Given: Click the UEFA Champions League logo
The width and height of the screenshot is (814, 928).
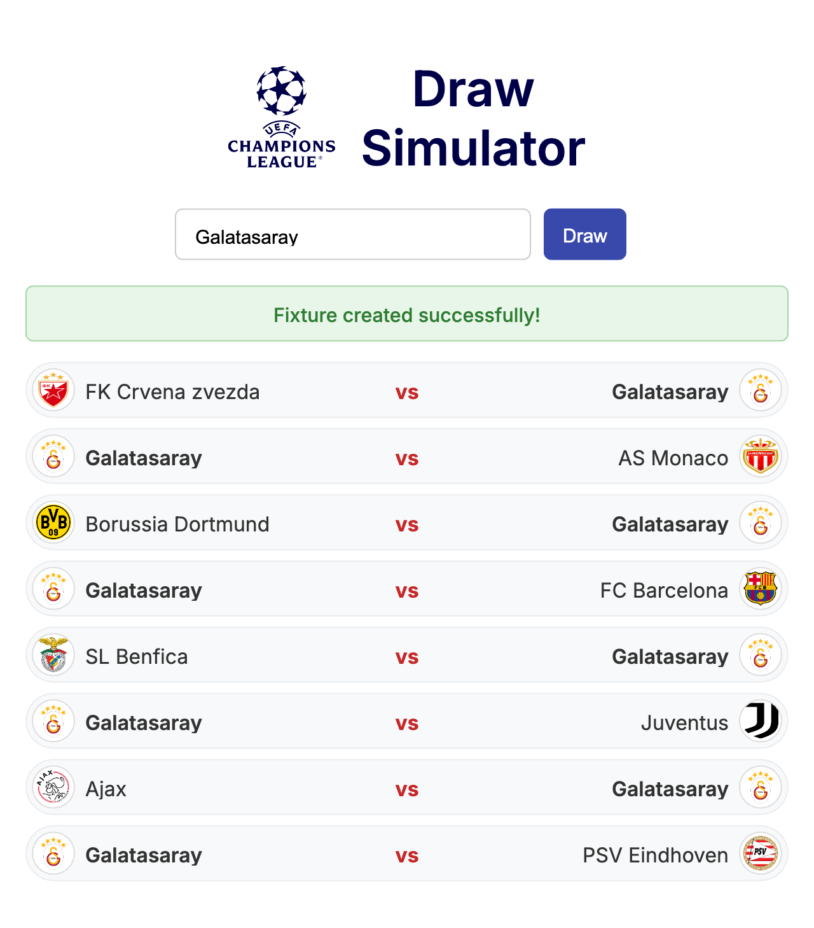Looking at the screenshot, I should pos(282,118).
